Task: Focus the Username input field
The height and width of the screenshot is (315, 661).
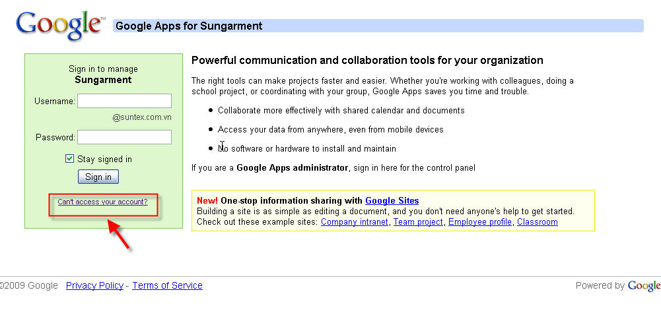Action: click(124, 101)
